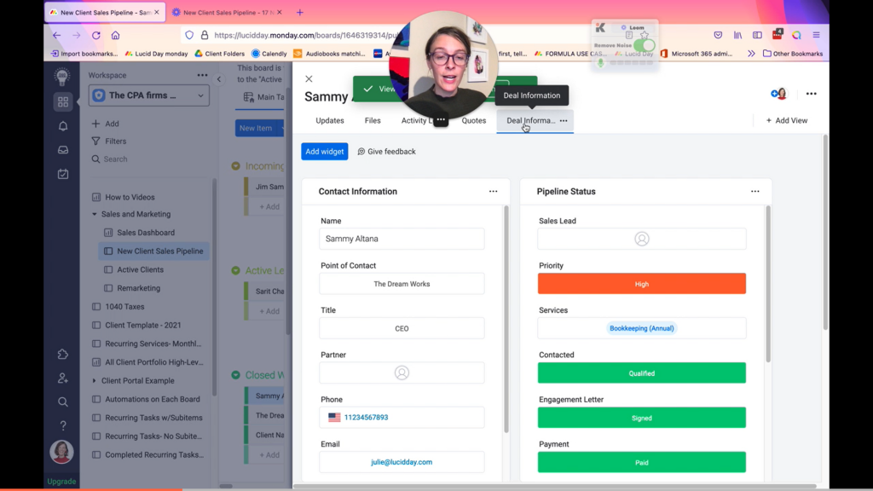Click the Qualified contacted status cell
The height and width of the screenshot is (491, 873).
(641, 373)
